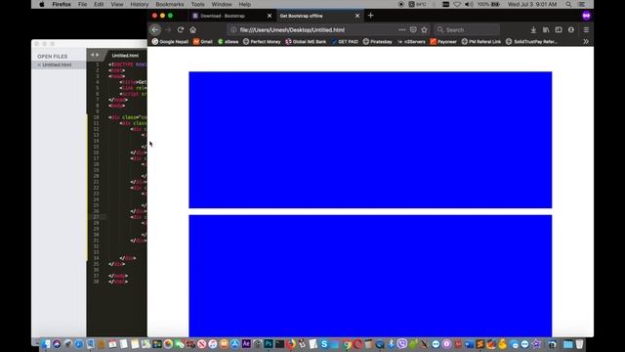Screen dimensions: 625x352
Task: Open Spotlight search in menu bar
Action: [568, 4]
